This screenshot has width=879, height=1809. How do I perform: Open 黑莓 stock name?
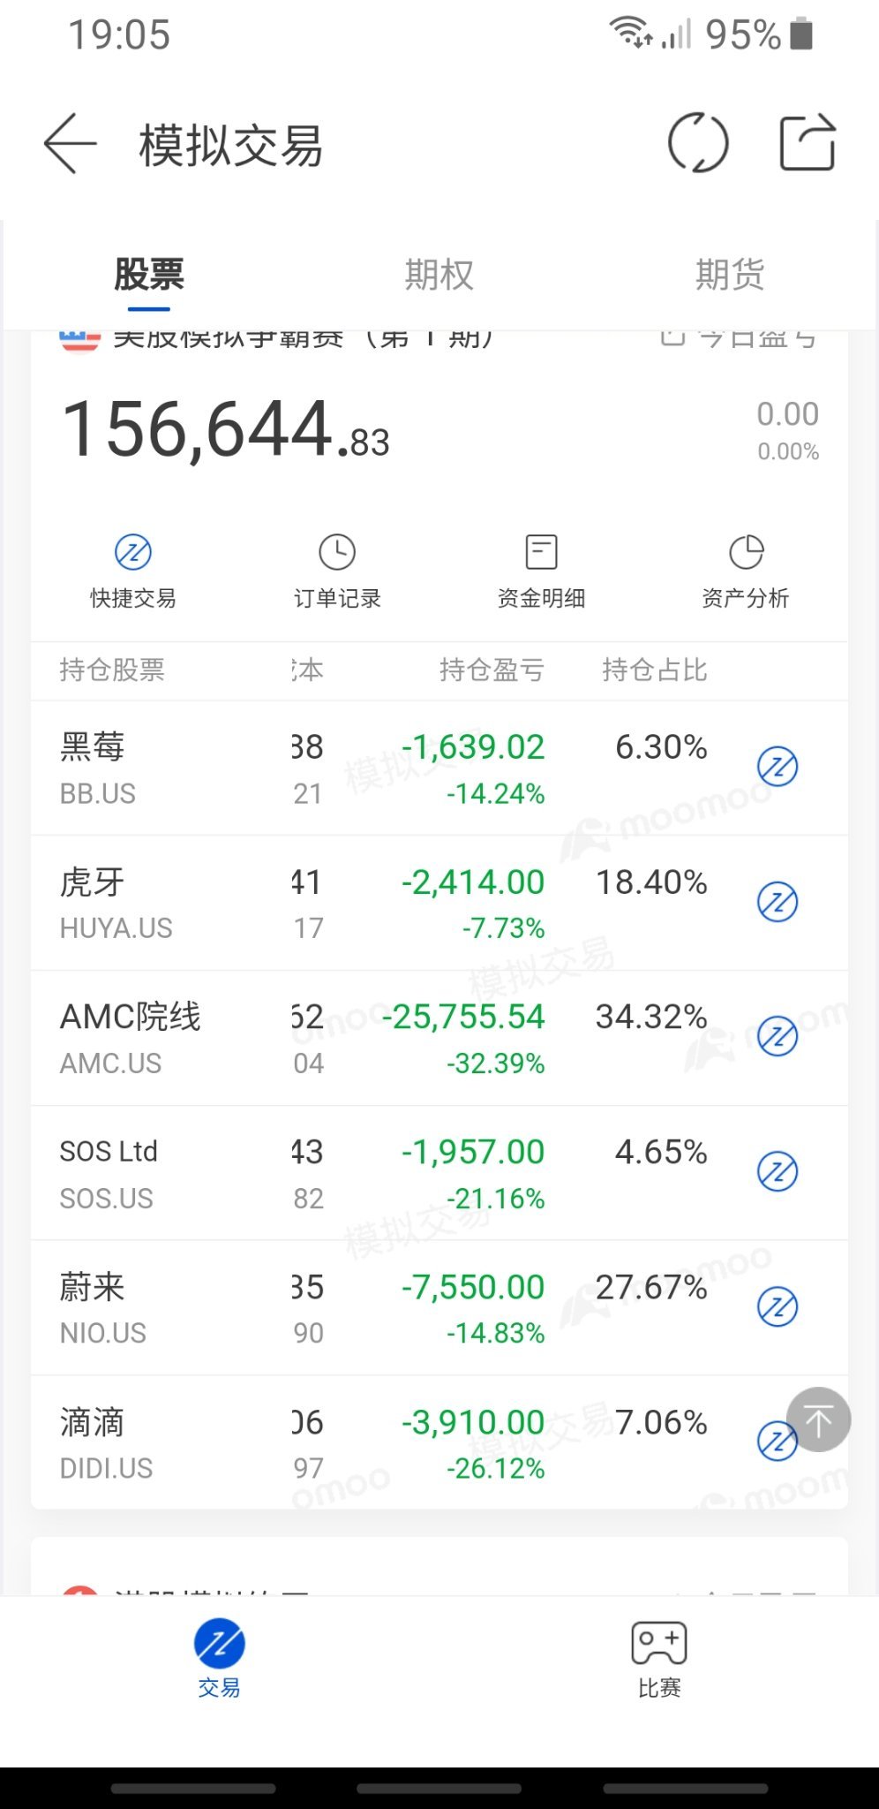[x=92, y=746]
